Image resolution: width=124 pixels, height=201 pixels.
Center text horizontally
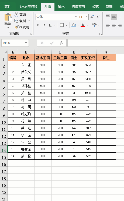tap(114, 25)
